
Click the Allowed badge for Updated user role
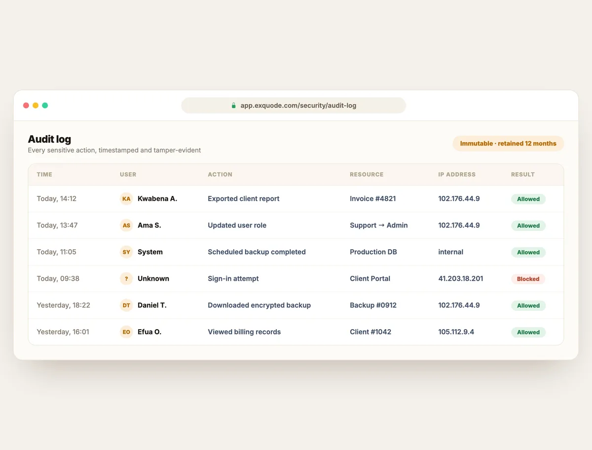tap(528, 226)
